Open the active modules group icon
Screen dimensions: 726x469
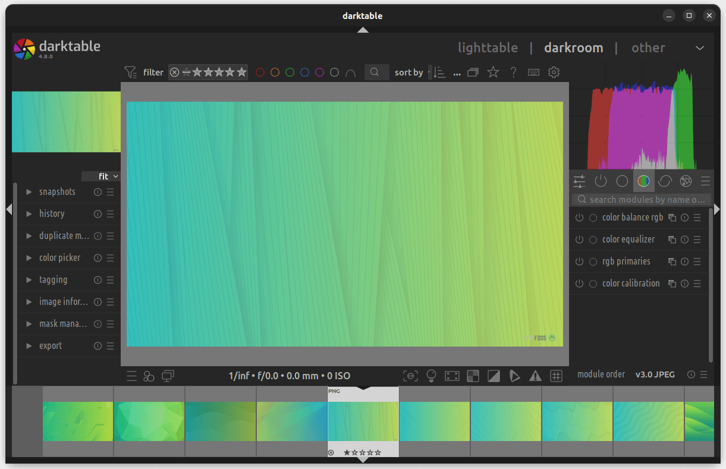(x=601, y=181)
